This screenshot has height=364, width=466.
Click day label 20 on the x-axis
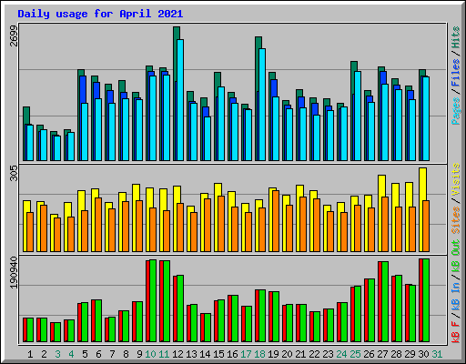pyautogui.click(x=287, y=354)
